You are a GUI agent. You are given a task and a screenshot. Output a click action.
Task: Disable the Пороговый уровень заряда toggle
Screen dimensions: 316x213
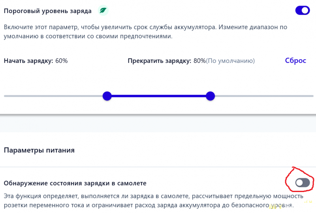(303, 11)
